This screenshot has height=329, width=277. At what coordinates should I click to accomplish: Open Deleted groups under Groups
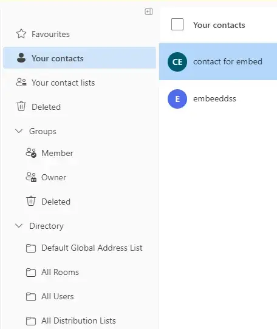(x=80, y=202)
